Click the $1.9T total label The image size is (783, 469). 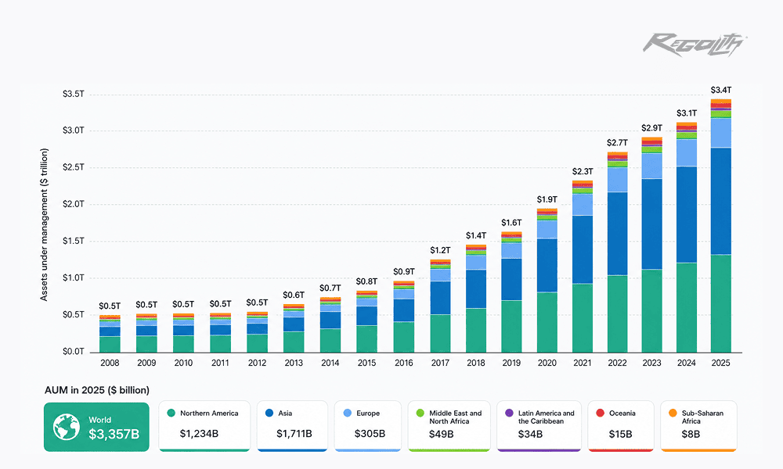tap(547, 199)
